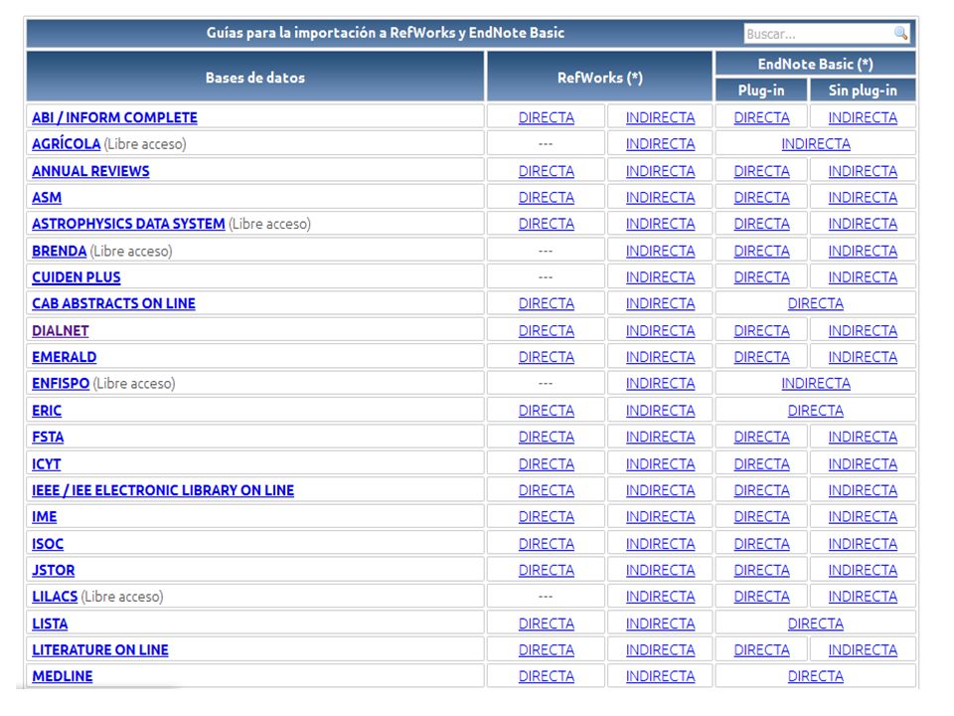954x716 pixels.
Task: Open RefWorks INDIRECTA guide for AGRÍCOLA
Action: tap(660, 144)
